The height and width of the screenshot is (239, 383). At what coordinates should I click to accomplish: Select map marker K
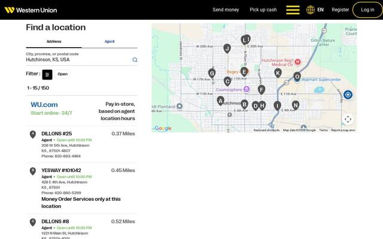pyautogui.click(x=278, y=73)
